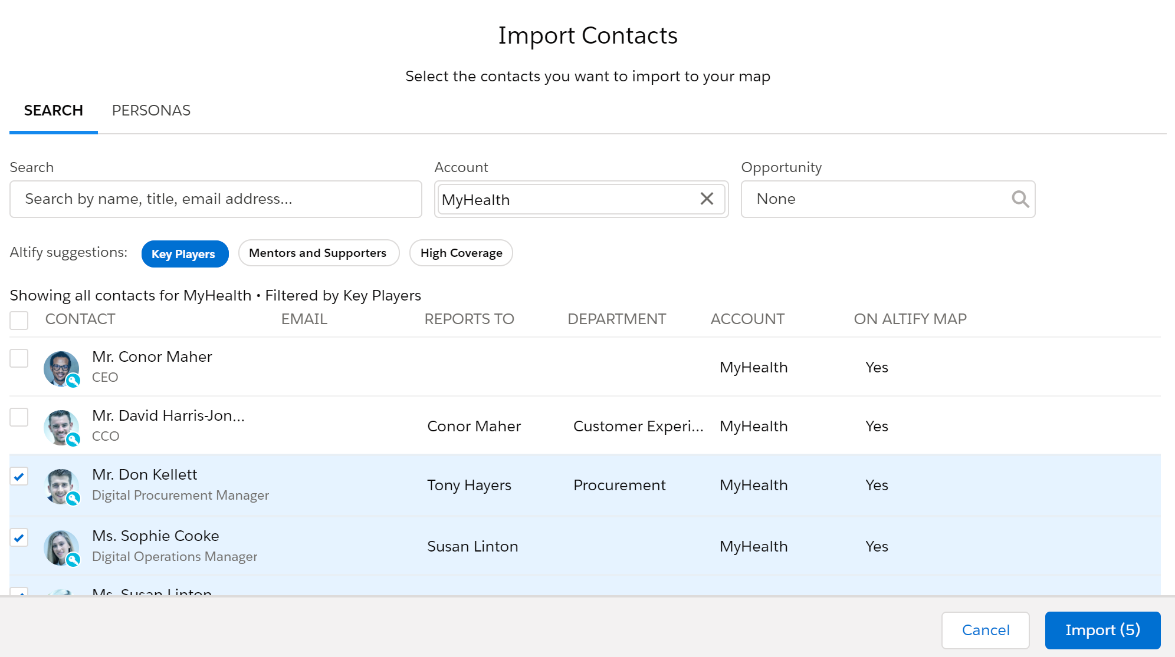Viewport: 1175px width, 657px height.
Task: Switch to the PERSONAS tab
Action: (x=151, y=111)
